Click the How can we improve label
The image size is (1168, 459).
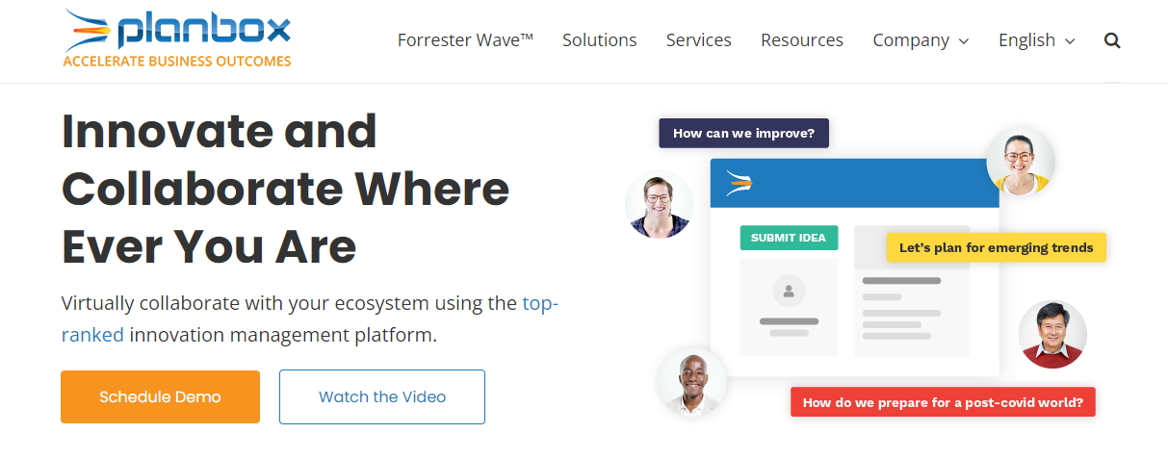744,133
